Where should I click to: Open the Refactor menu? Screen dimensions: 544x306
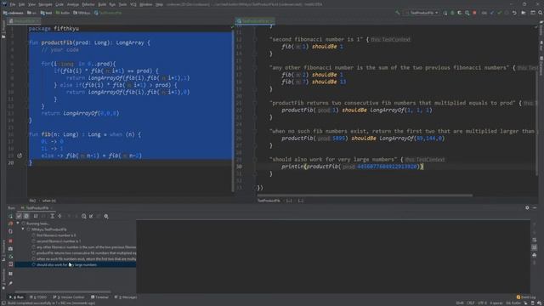pos(88,4)
